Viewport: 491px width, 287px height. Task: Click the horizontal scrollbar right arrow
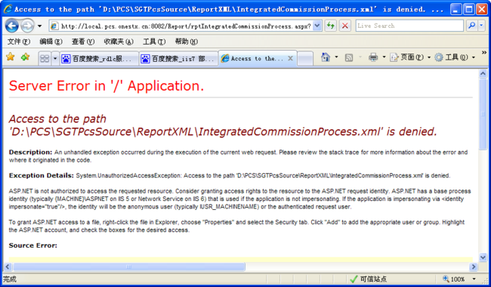click(x=474, y=267)
